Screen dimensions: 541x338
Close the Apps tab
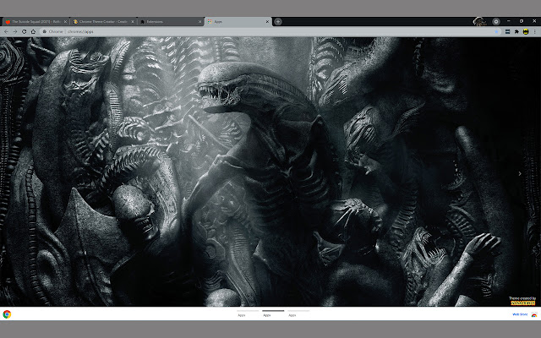267,21
